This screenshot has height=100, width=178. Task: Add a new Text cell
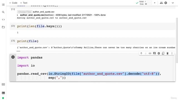(x=24, y=3)
